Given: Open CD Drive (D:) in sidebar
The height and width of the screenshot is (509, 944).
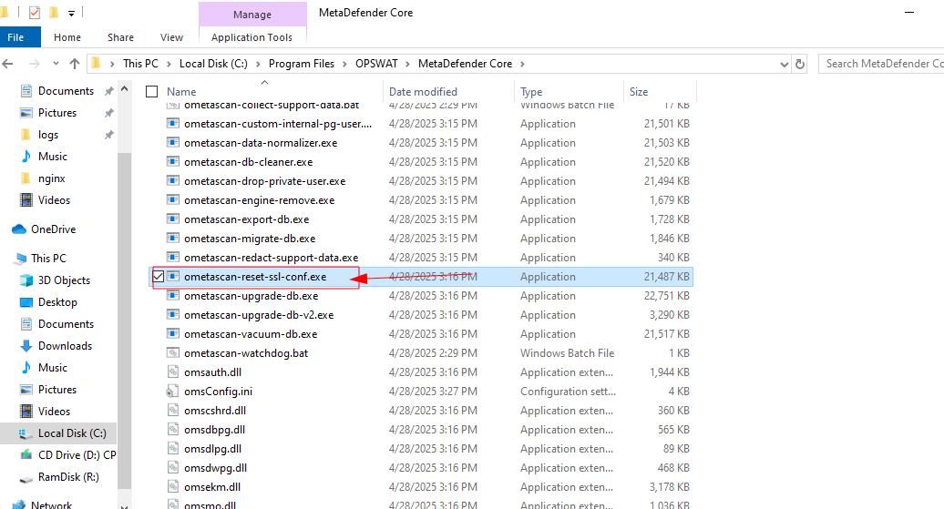Looking at the screenshot, I should point(77,455).
